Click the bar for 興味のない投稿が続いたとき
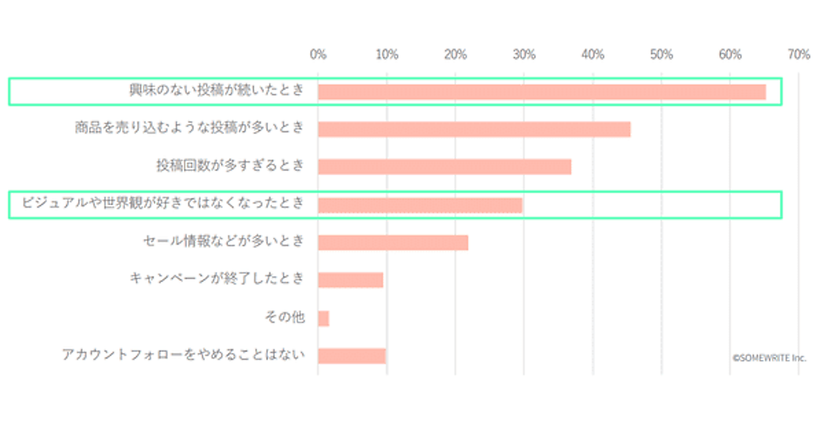Viewport: 824px width, 432px height. click(541, 92)
